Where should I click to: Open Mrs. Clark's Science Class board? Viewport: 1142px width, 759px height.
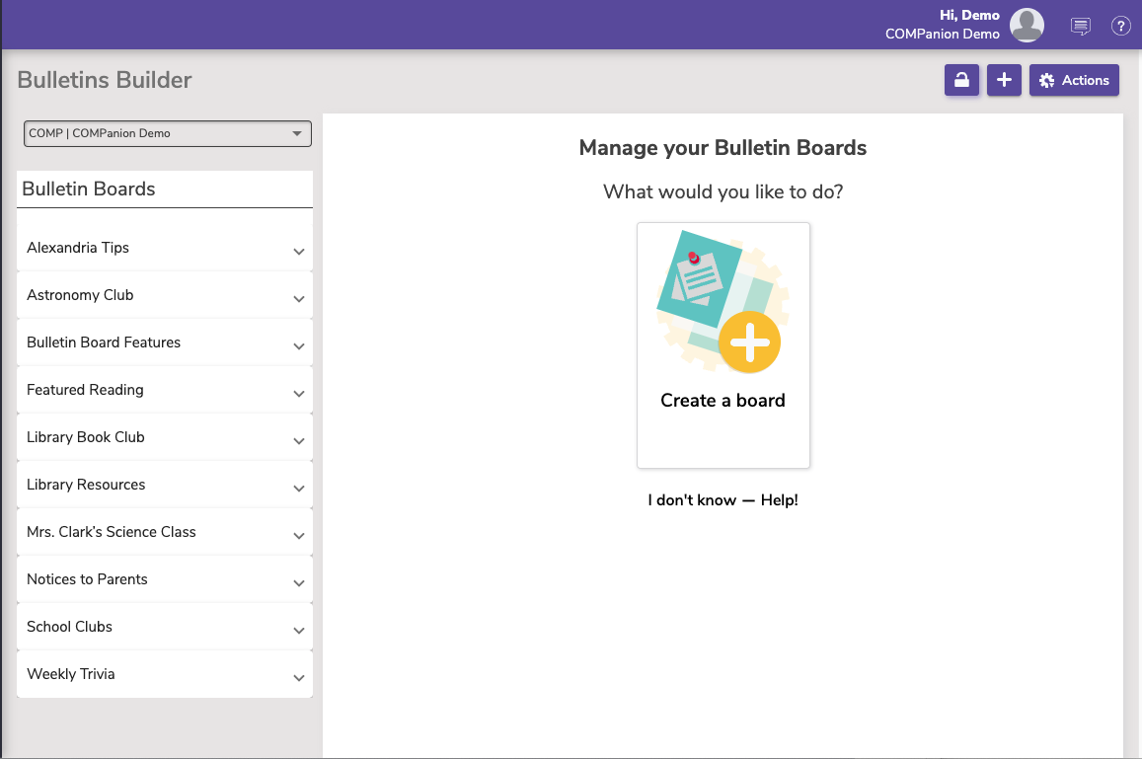pos(112,532)
